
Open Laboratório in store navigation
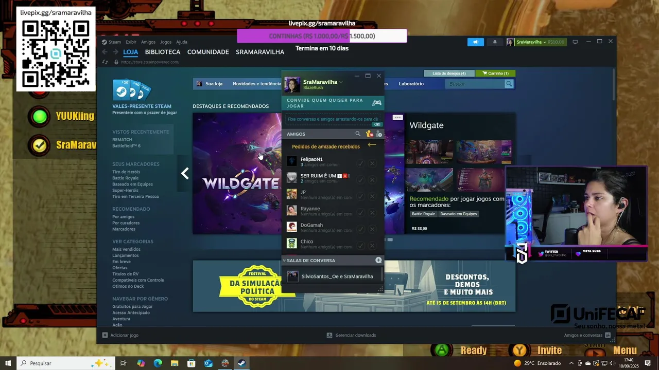click(x=411, y=84)
